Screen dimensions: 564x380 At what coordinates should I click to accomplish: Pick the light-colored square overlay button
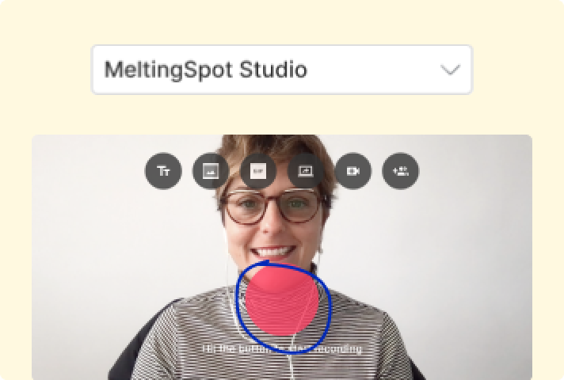tap(258, 171)
